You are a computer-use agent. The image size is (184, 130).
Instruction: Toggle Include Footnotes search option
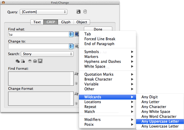(40, 61)
